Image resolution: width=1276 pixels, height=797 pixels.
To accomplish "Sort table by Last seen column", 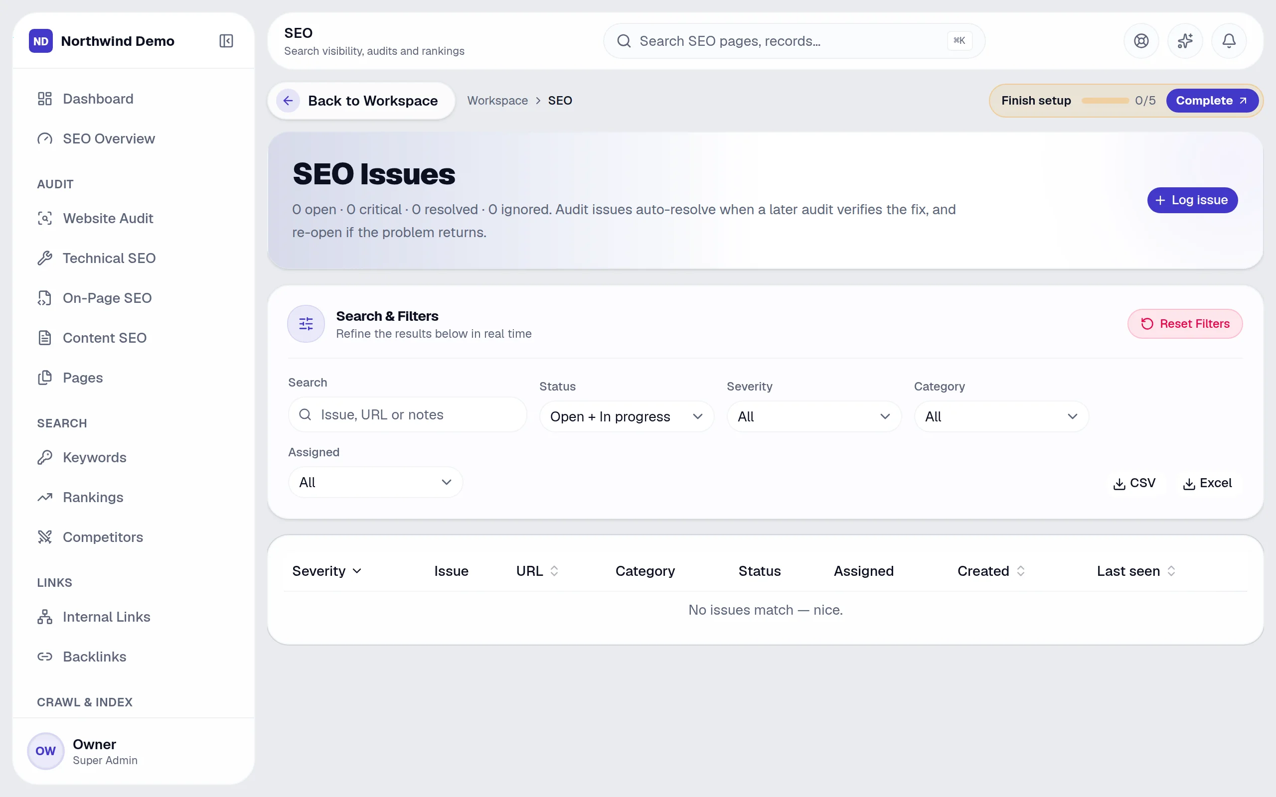I will 1136,571.
